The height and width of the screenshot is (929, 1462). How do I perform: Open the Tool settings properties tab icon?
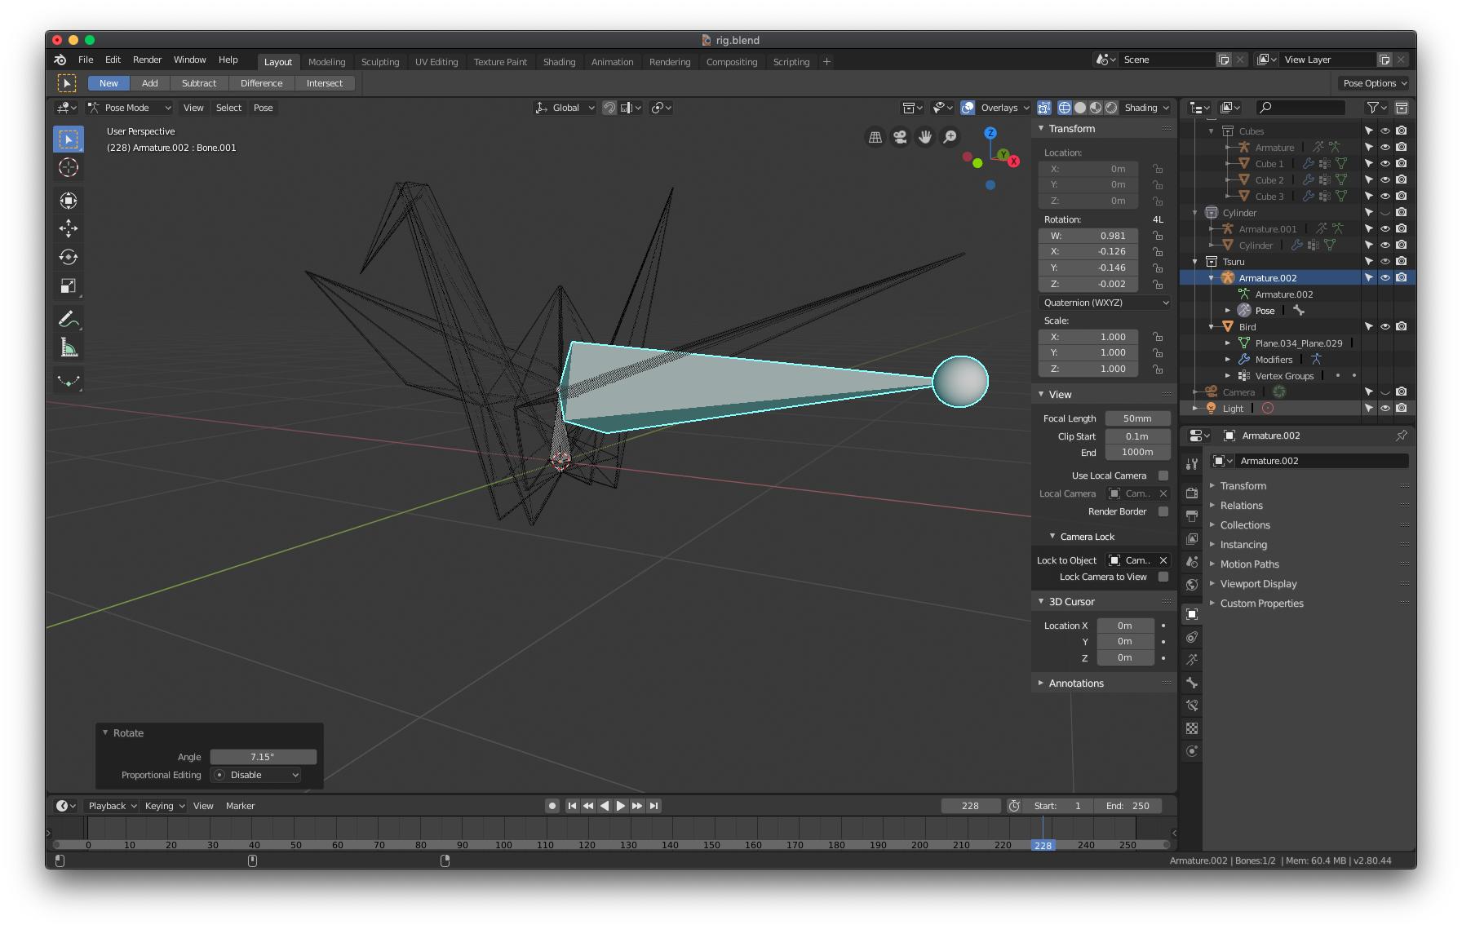click(1192, 464)
